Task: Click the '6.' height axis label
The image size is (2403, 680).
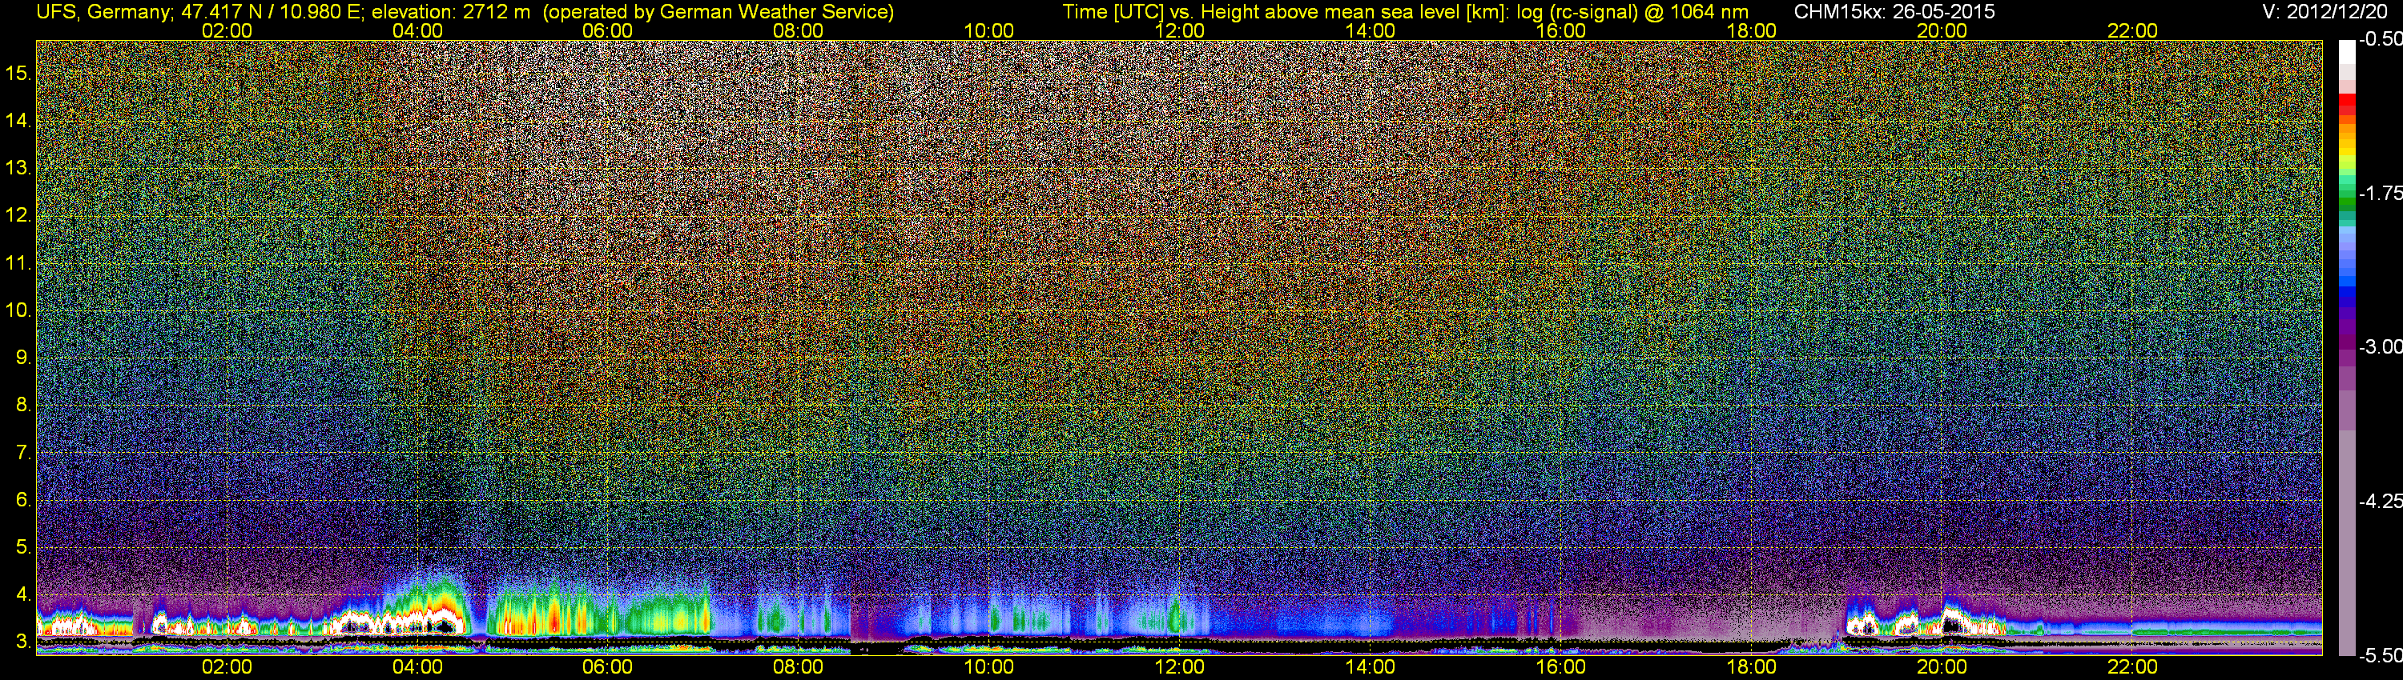Action: 22,500
